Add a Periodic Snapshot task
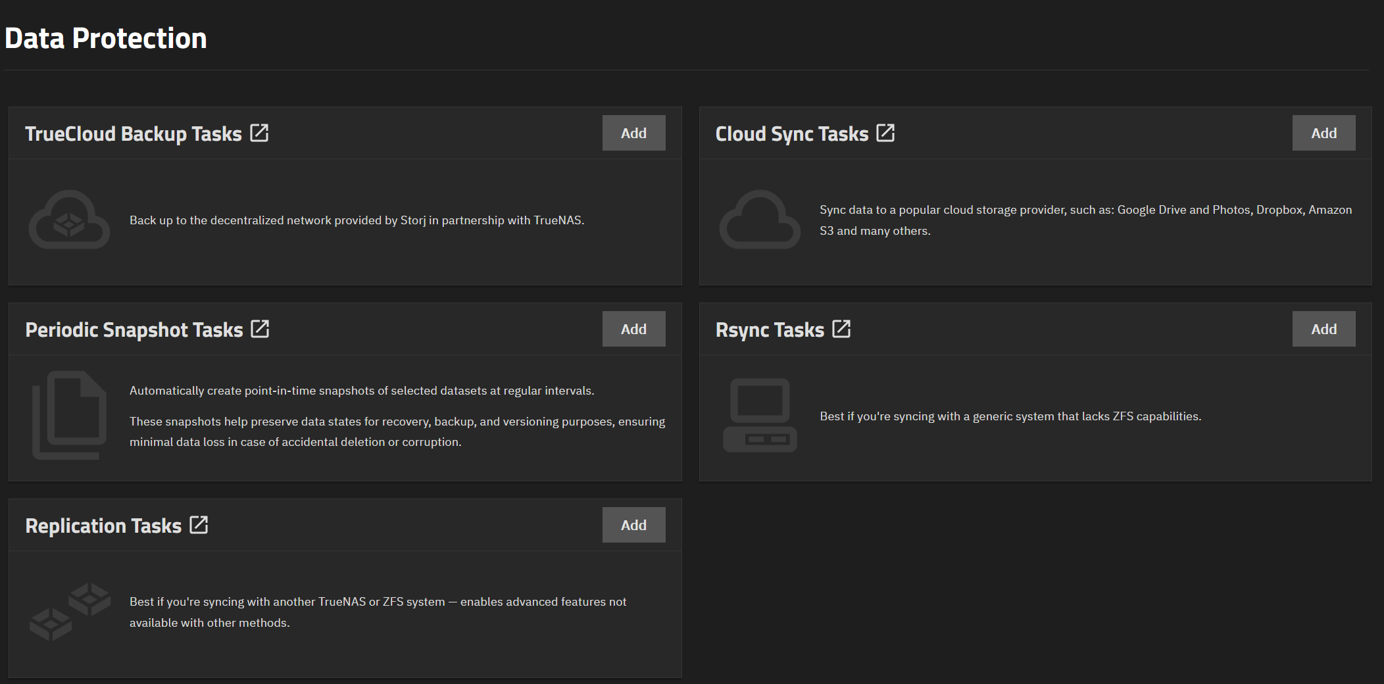The image size is (1384, 684). tap(633, 328)
